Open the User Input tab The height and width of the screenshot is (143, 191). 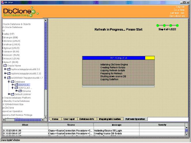(69, 119)
